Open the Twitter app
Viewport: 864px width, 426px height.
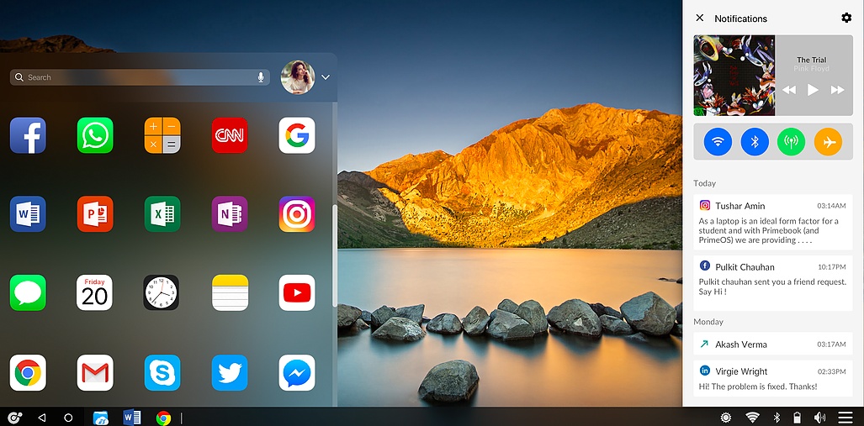[x=229, y=372]
